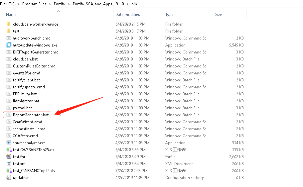Go to Fortify_SCA_and_Apps_19.1.0 in the breadcrumb

98,4
